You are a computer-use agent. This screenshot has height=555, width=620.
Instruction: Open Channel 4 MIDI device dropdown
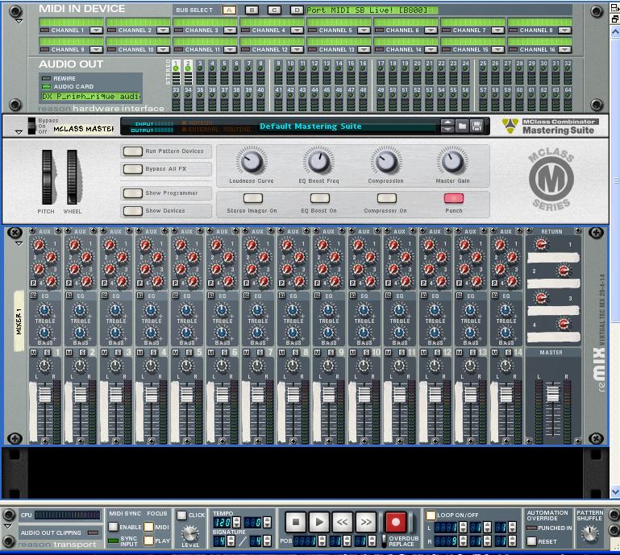(297, 30)
